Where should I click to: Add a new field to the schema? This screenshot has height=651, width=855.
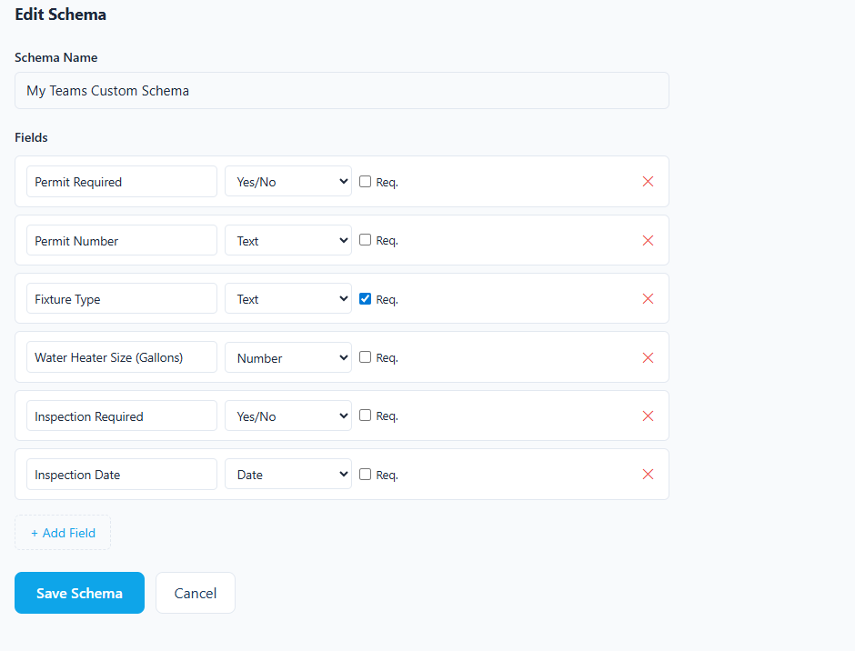pyautogui.click(x=62, y=532)
